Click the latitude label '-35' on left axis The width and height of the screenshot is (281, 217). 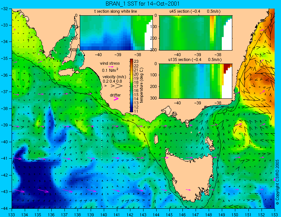click(4, 58)
